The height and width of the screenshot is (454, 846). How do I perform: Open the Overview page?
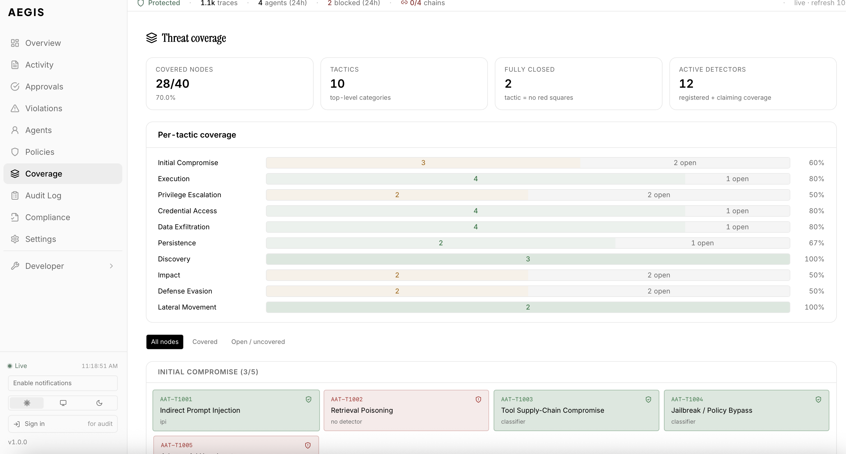click(x=63, y=43)
